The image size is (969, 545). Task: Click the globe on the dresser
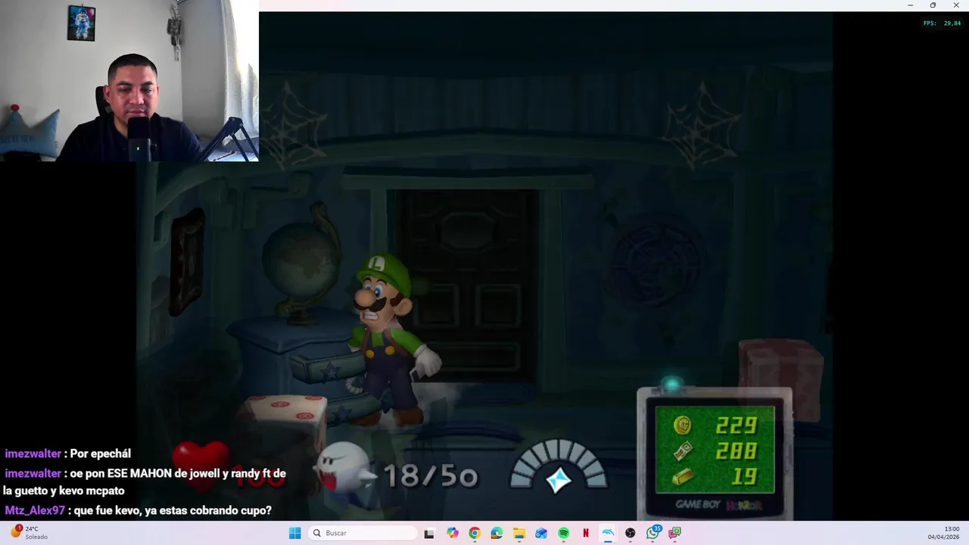303,261
